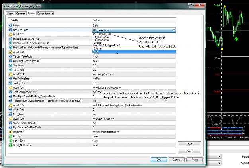Click the Target_TakeProfit variable icon
Screen dimensions: 249x168
point(10,56)
